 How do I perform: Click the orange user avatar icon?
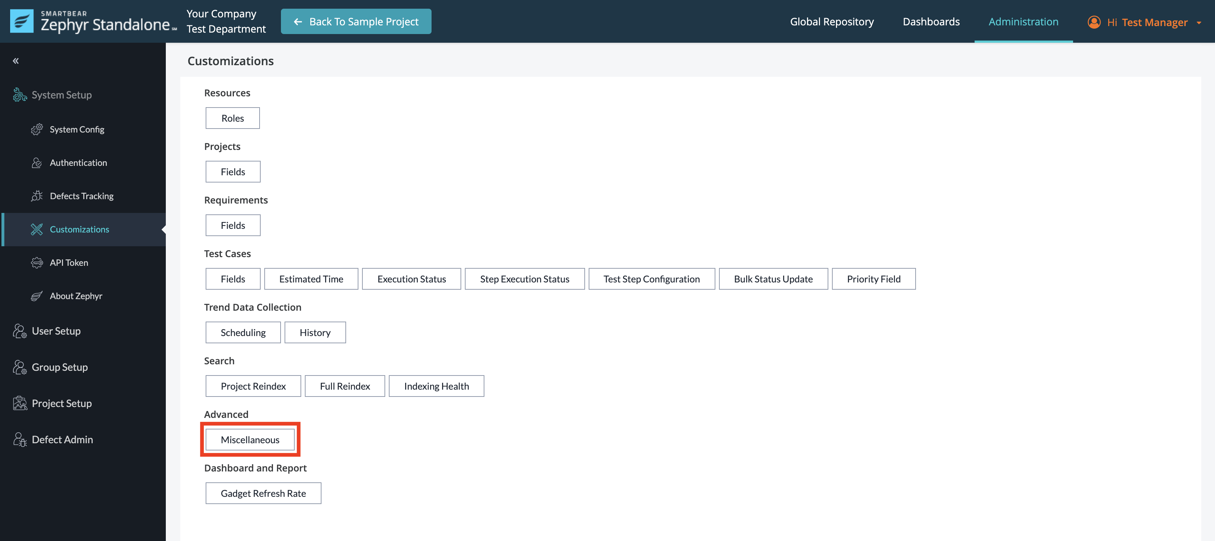click(x=1094, y=22)
